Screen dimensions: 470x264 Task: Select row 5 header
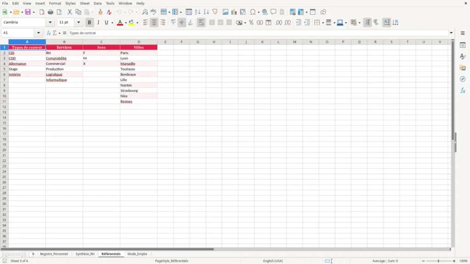[4, 69]
